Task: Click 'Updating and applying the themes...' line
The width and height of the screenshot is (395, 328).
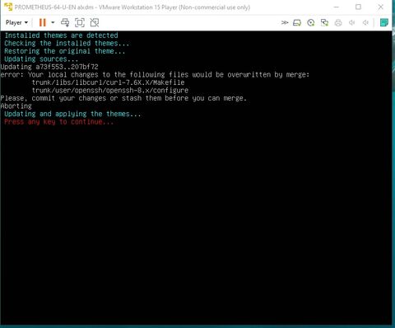Action: (72, 114)
